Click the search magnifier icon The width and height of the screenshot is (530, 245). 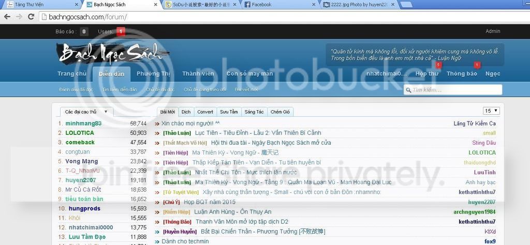(x=408, y=90)
